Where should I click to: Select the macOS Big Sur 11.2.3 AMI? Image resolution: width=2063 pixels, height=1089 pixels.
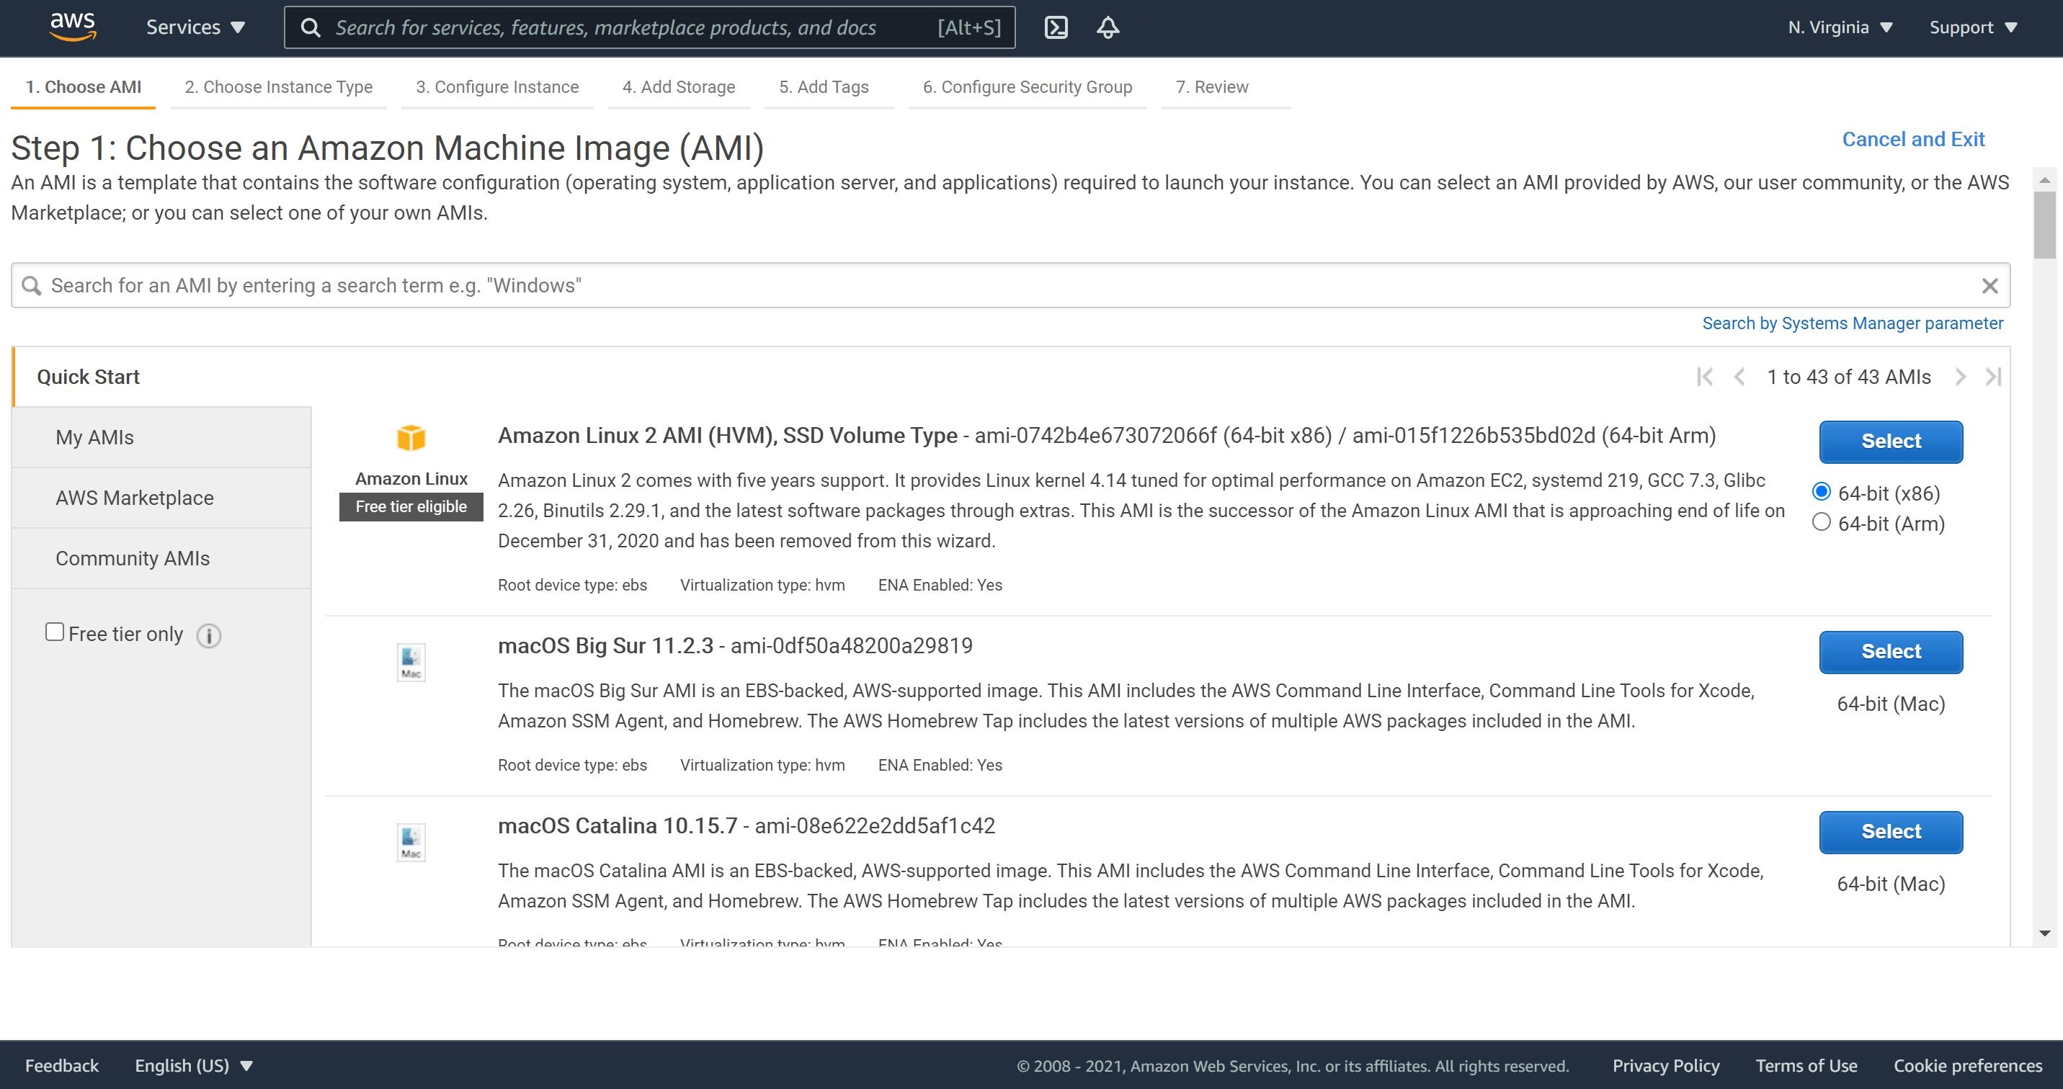click(1891, 652)
